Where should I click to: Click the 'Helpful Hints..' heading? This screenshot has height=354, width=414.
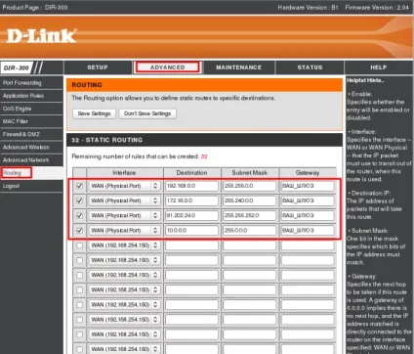[365, 80]
